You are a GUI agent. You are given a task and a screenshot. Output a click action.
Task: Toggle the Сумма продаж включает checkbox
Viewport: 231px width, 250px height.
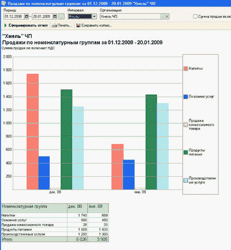click(x=195, y=17)
